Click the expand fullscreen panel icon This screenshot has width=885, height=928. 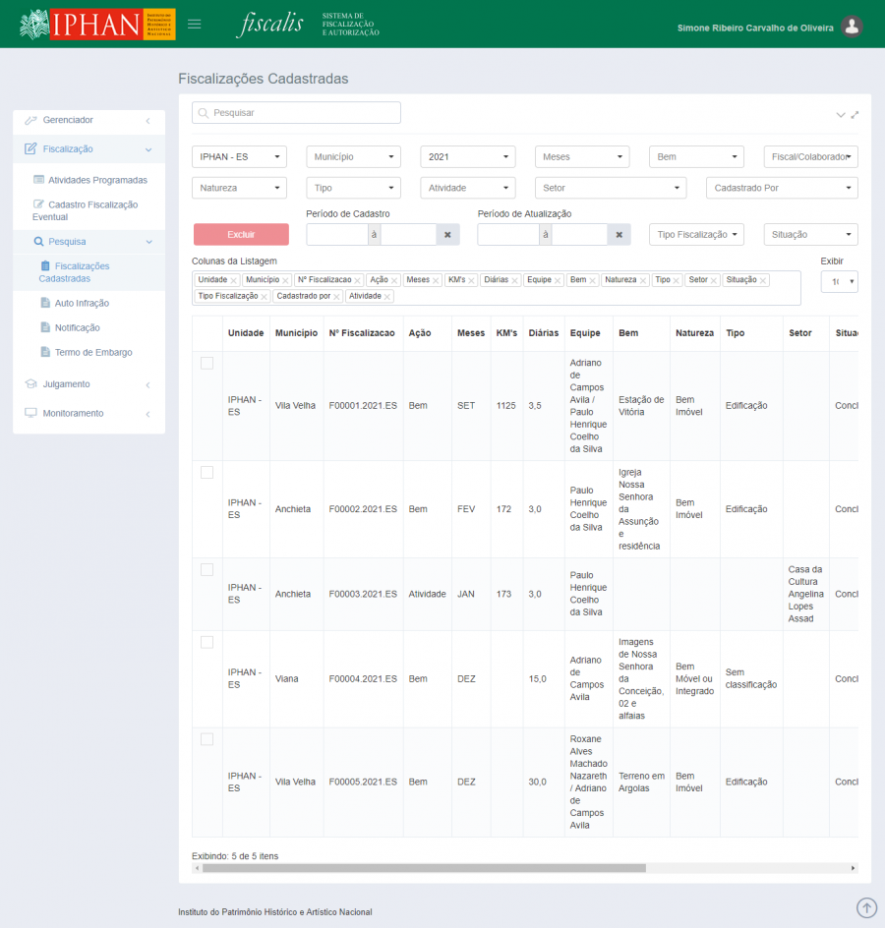[x=855, y=115]
